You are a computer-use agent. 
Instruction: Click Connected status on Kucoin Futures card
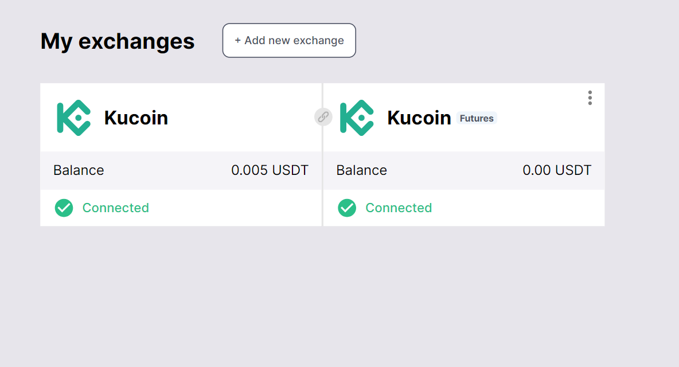(x=399, y=208)
